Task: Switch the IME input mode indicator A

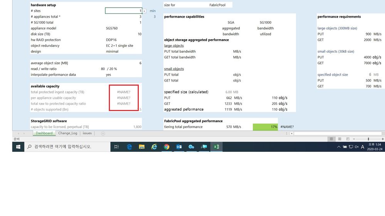Action: click(x=363, y=147)
